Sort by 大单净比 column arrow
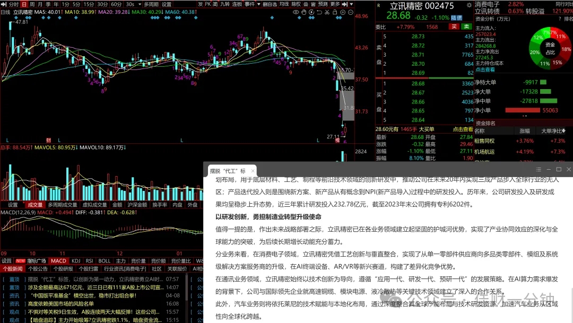The height and width of the screenshot is (323, 573). (564, 131)
